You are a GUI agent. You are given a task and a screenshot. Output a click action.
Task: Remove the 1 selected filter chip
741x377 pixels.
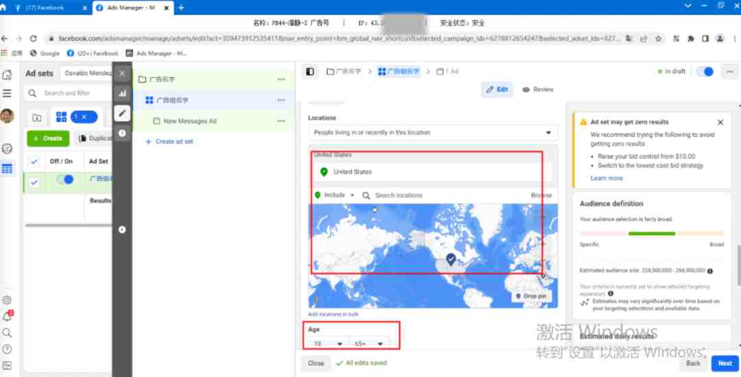click(x=84, y=117)
